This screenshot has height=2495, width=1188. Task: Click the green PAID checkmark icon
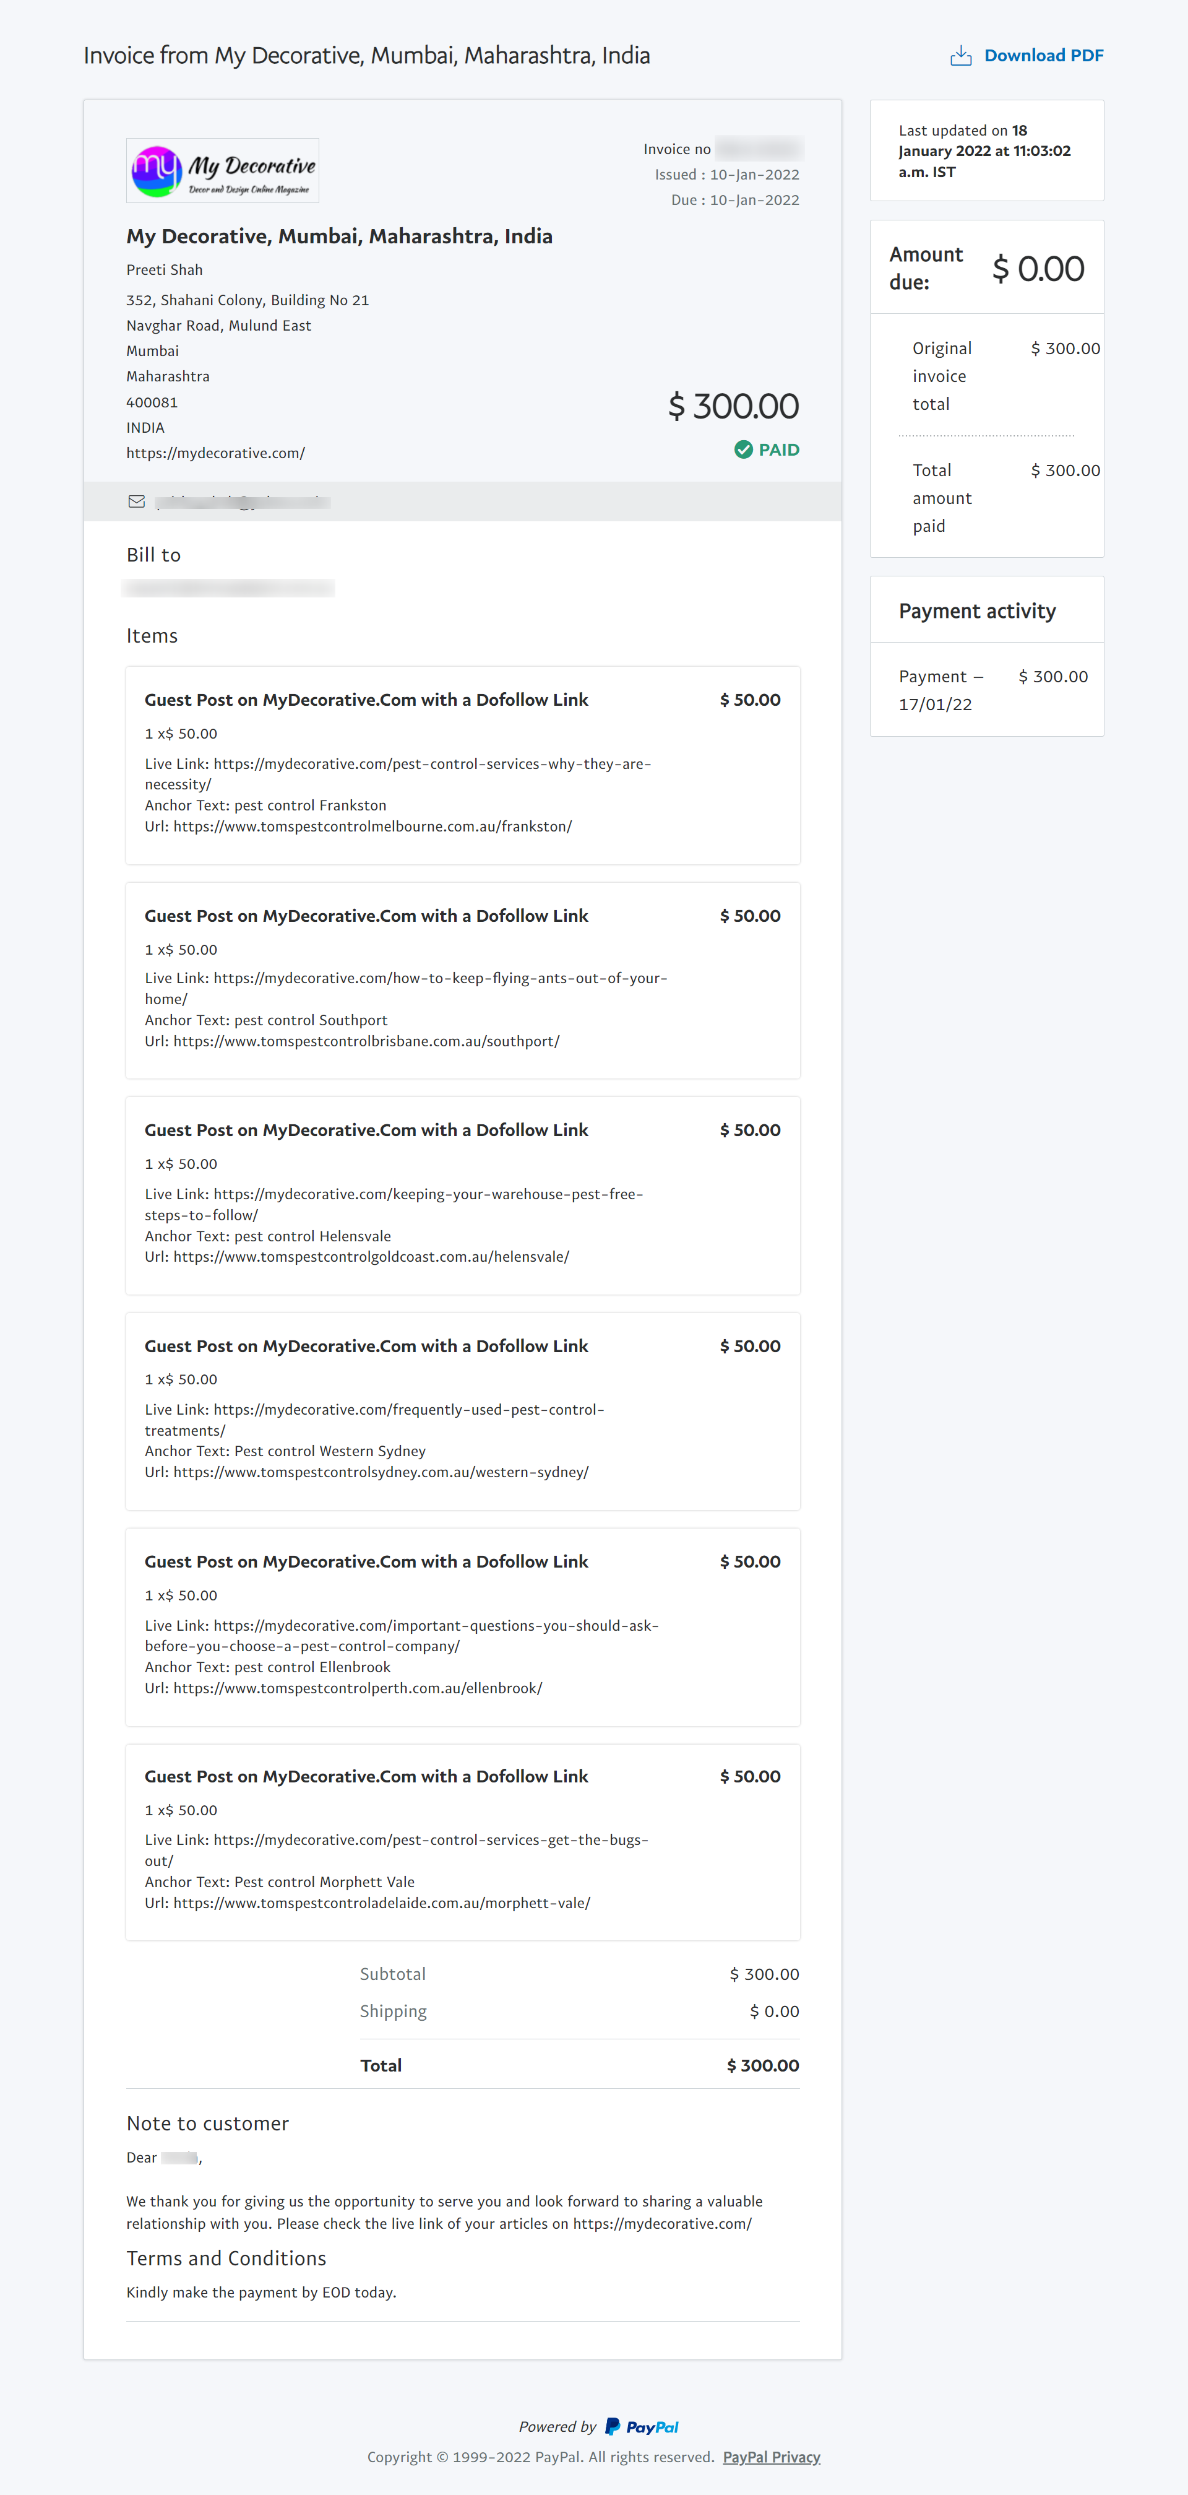click(x=742, y=449)
